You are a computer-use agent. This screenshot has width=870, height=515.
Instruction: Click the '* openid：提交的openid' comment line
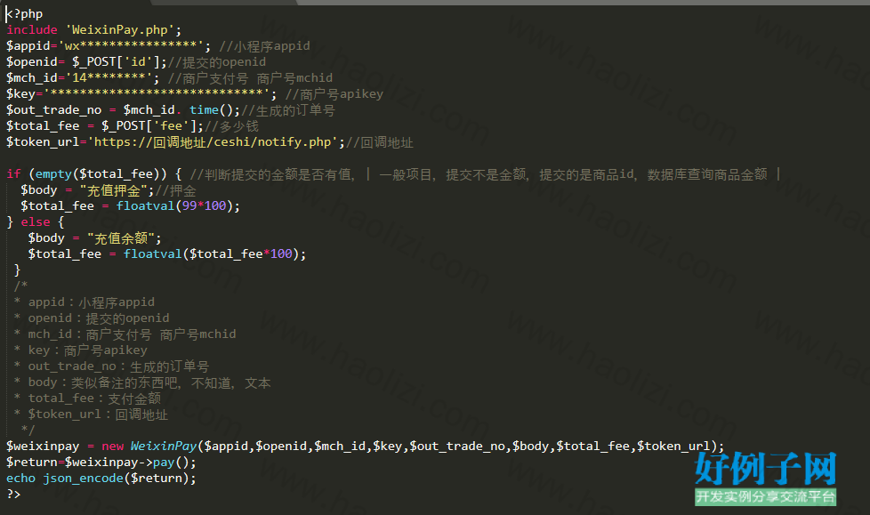(92, 318)
